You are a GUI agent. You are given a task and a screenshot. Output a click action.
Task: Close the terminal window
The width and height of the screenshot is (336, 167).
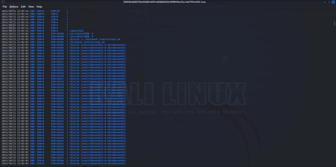click(333, 2)
